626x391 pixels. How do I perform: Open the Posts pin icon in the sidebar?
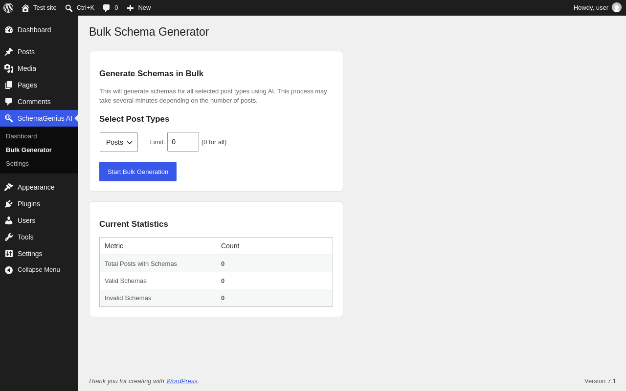[9, 52]
